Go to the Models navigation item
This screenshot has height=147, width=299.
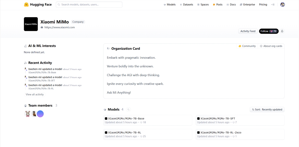(170, 4)
